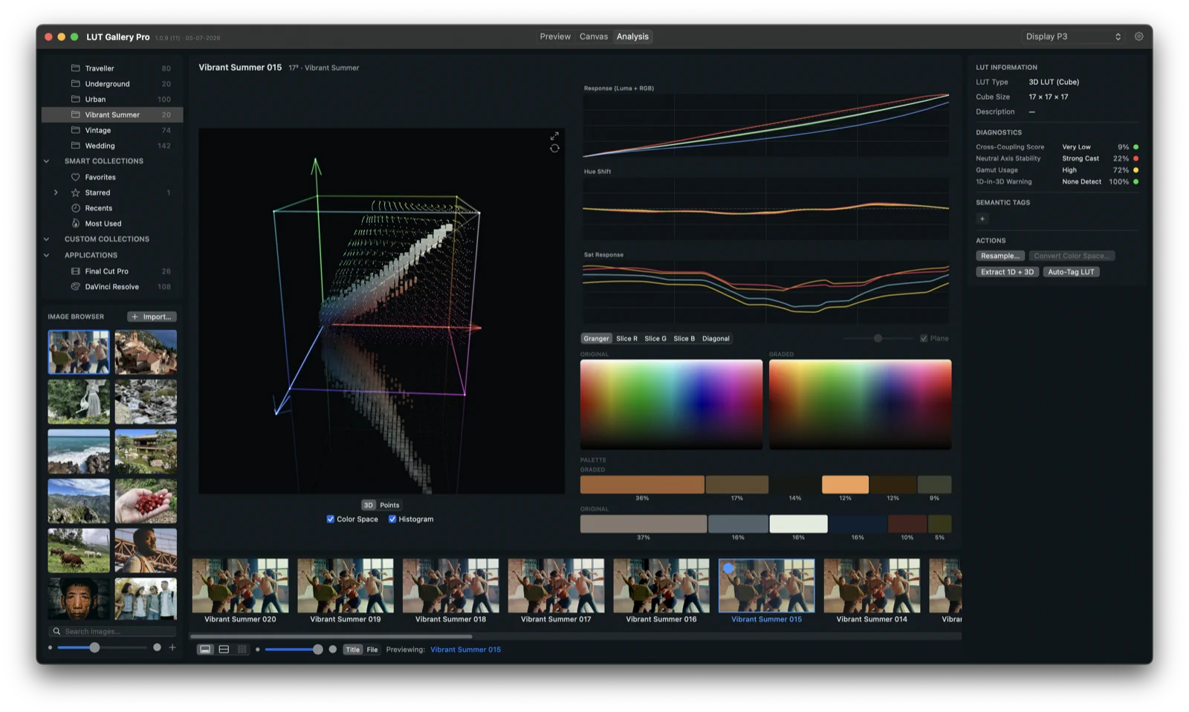
Task: Click the single-row filmstrip layout icon
Action: click(x=205, y=650)
